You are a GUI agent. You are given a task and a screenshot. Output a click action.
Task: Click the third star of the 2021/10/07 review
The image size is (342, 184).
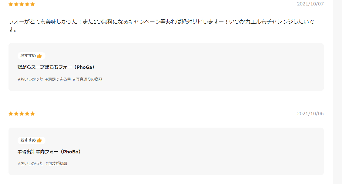pos(22,4)
